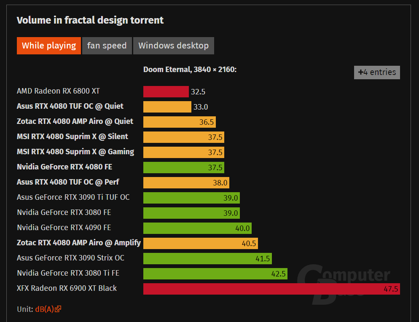Image resolution: width=419 pixels, height=322 pixels.
Task: Click the orange Asus RTX 4080 TUF Quiet bar
Action: click(167, 107)
